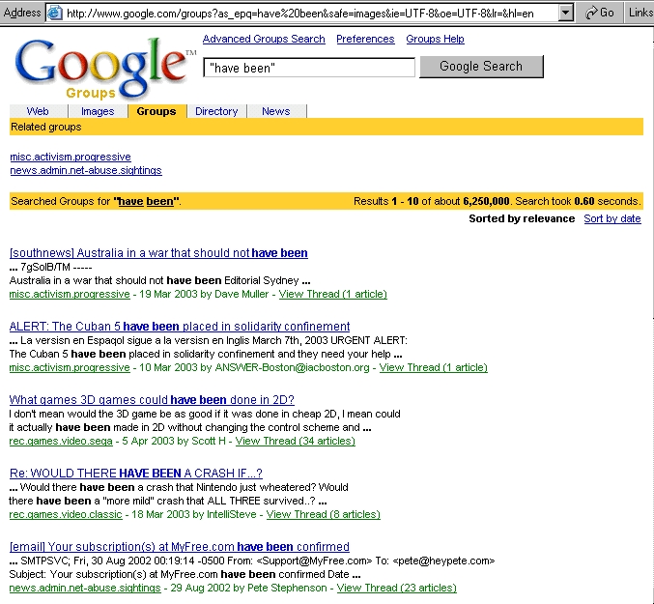Open the Cuban 5 ALERT result

[x=180, y=327]
